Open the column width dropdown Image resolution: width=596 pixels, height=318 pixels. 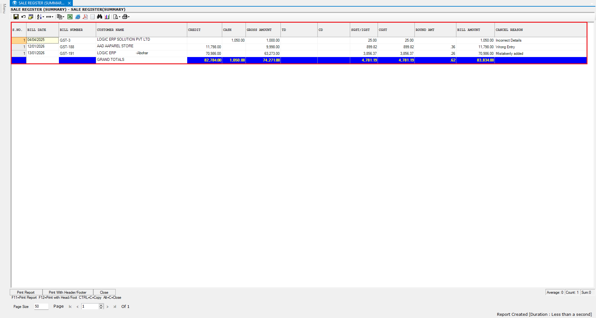pyautogui.click(x=52, y=17)
